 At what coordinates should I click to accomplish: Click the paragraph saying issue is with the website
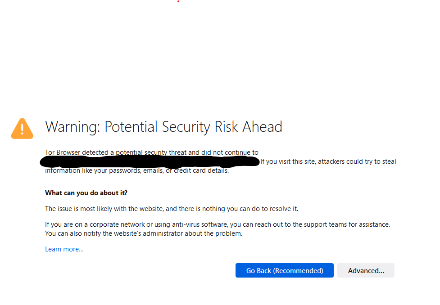tap(172, 209)
